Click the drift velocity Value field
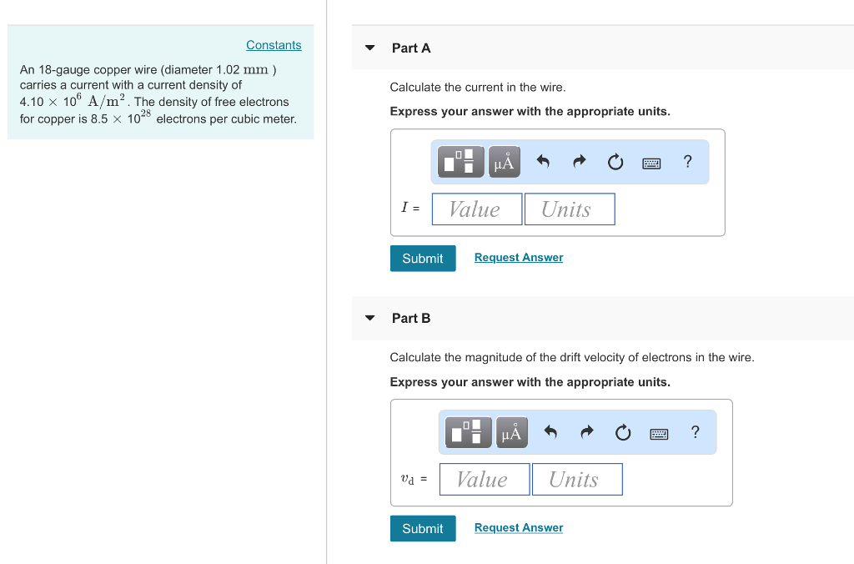The height and width of the screenshot is (564, 854). point(485,480)
